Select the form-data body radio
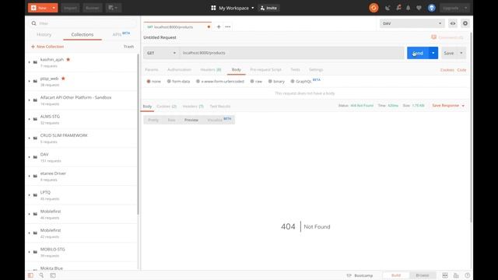Image resolution: width=498 pixels, height=280 pixels. 169,81
